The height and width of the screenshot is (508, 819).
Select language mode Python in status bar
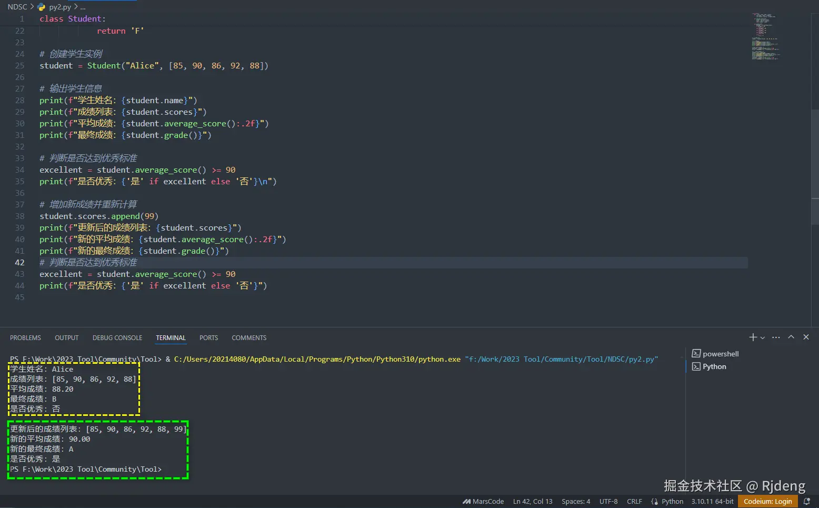pyautogui.click(x=672, y=502)
